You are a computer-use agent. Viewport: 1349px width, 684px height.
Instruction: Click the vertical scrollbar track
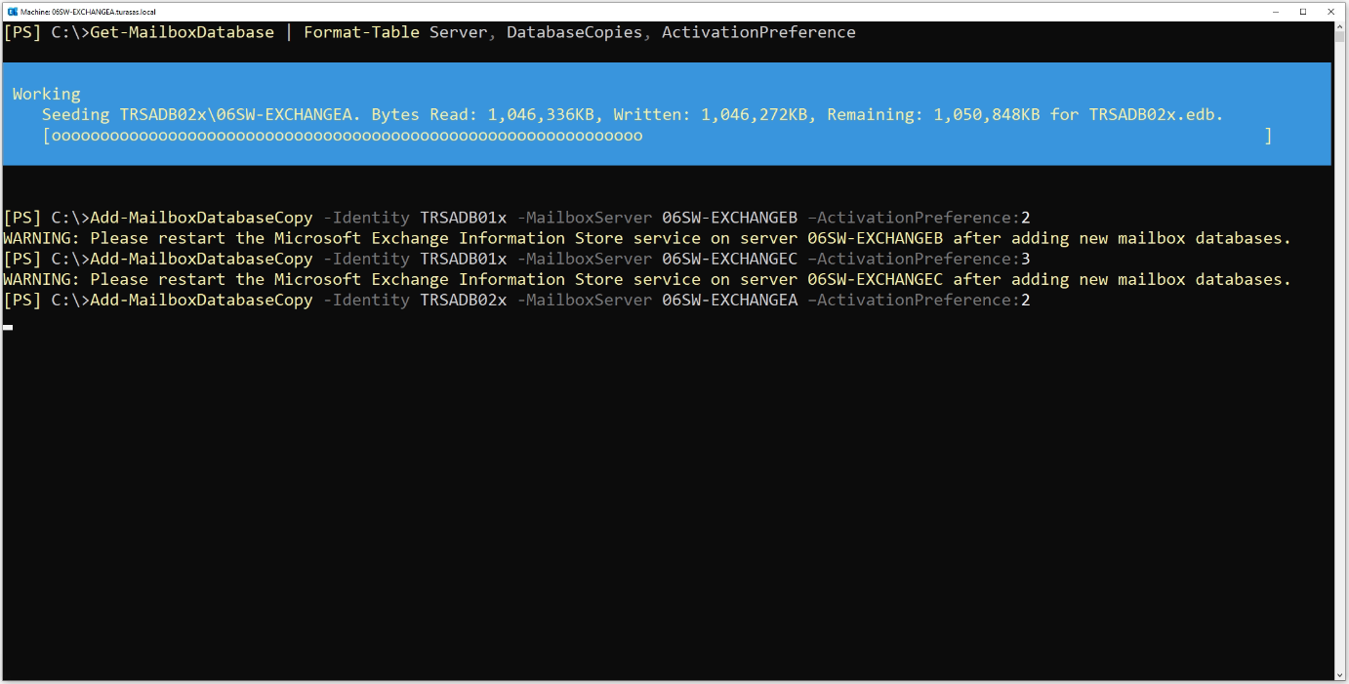tap(1338, 351)
